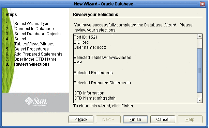The height and width of the screenshot is (128, 209).
Task: Click the scrollbar down arrow
Action: click(x=199, y=100)
